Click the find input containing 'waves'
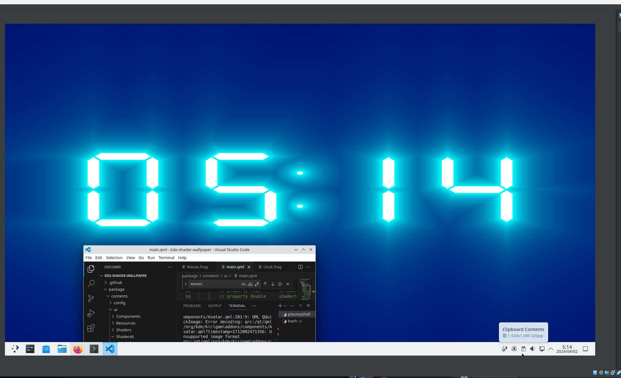The width and height of the screenshot is (621, 378). click(x=215, y=284)
